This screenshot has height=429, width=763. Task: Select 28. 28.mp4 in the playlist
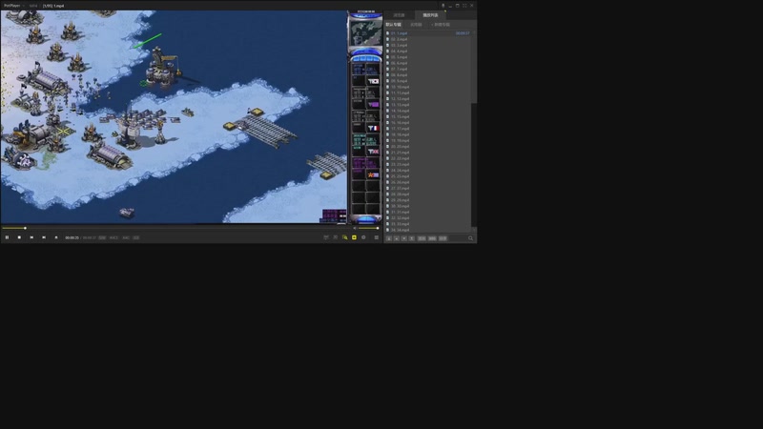(x=428, y=194)
